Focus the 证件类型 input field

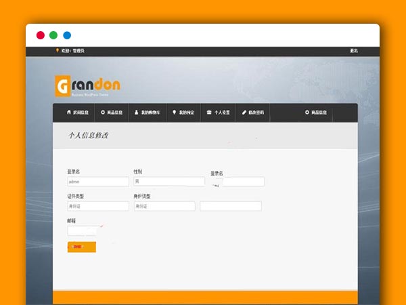98,206
